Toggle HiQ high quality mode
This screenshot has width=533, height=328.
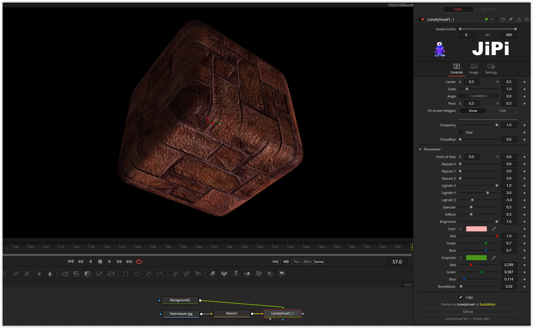point(275,262)
